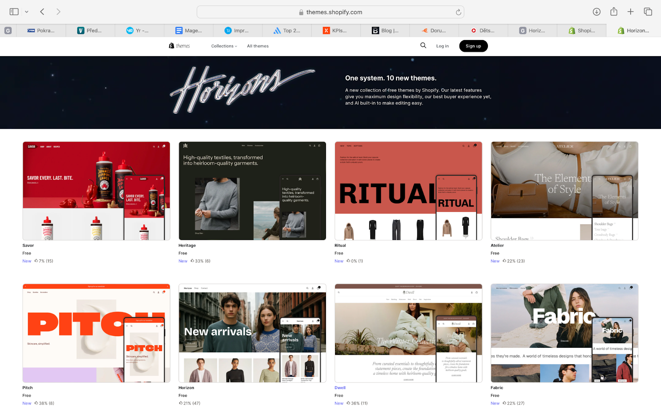Click the search magnifier icon
Viewport: 661px width, 413px height.
tap(423, 45)
